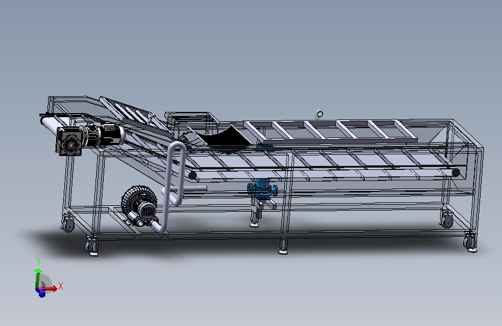Select the blue water pump under the tank
This screenshot has height=326, width=502.
click(x=262, y=189)
